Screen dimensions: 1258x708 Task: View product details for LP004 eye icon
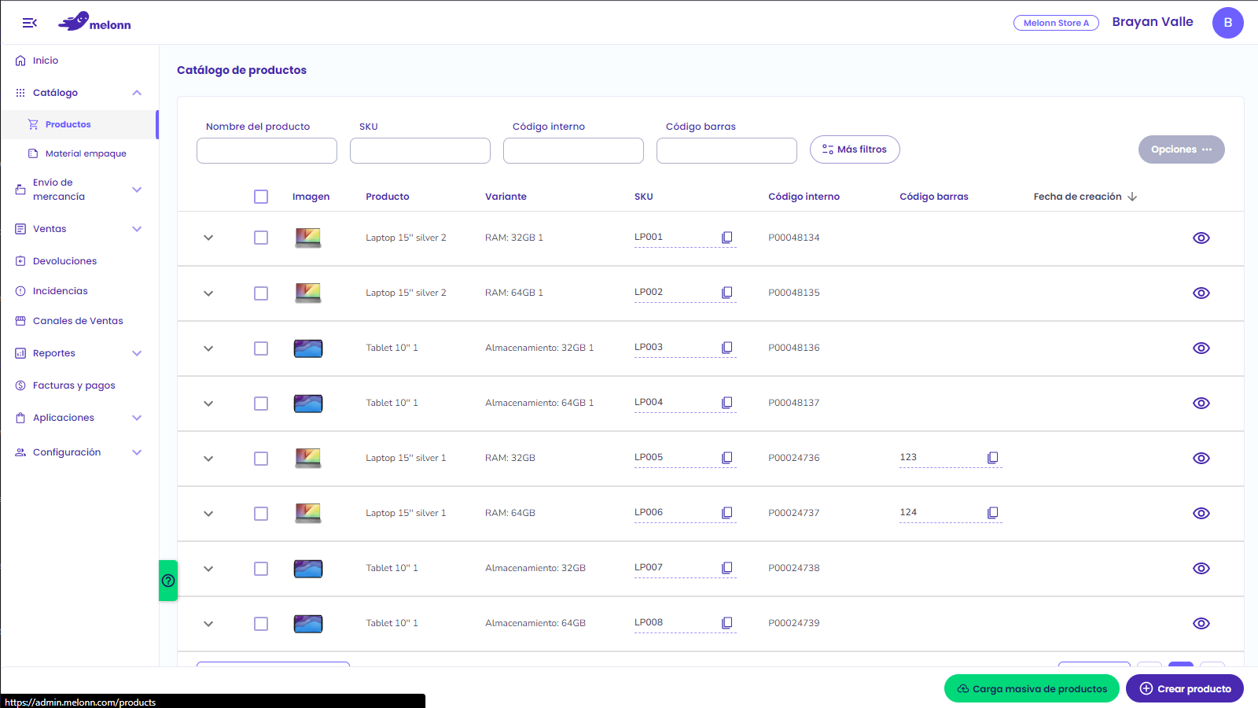click(1201, 403)
